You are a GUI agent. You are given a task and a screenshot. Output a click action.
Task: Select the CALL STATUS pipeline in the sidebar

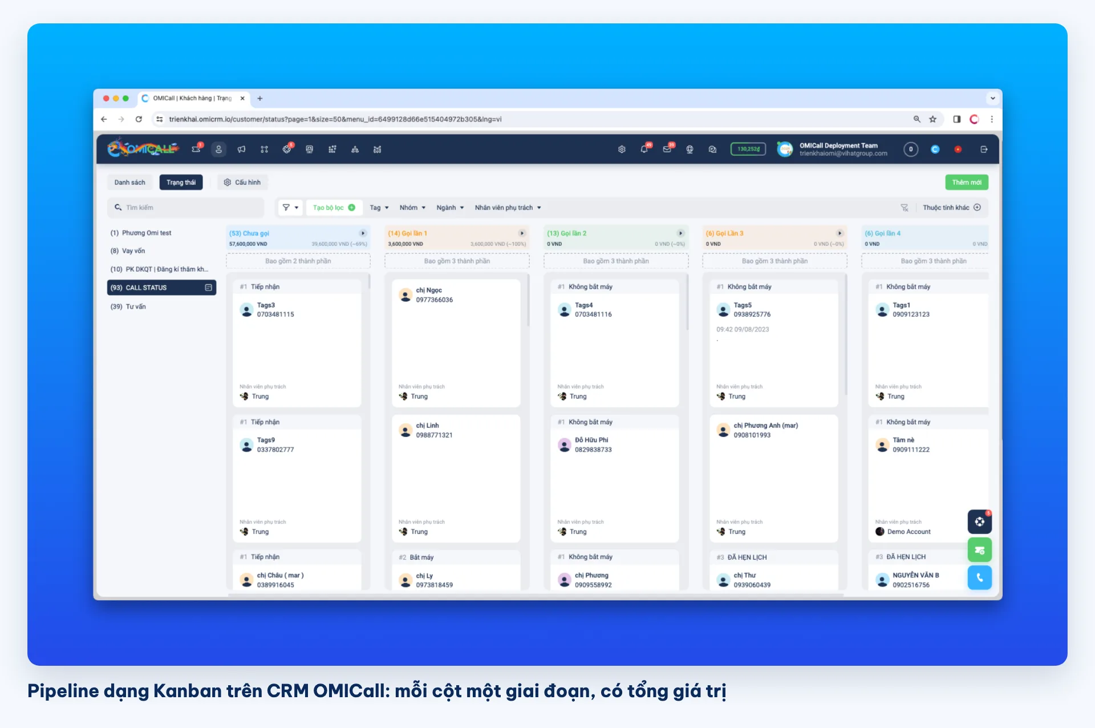(x=161, y=288)
